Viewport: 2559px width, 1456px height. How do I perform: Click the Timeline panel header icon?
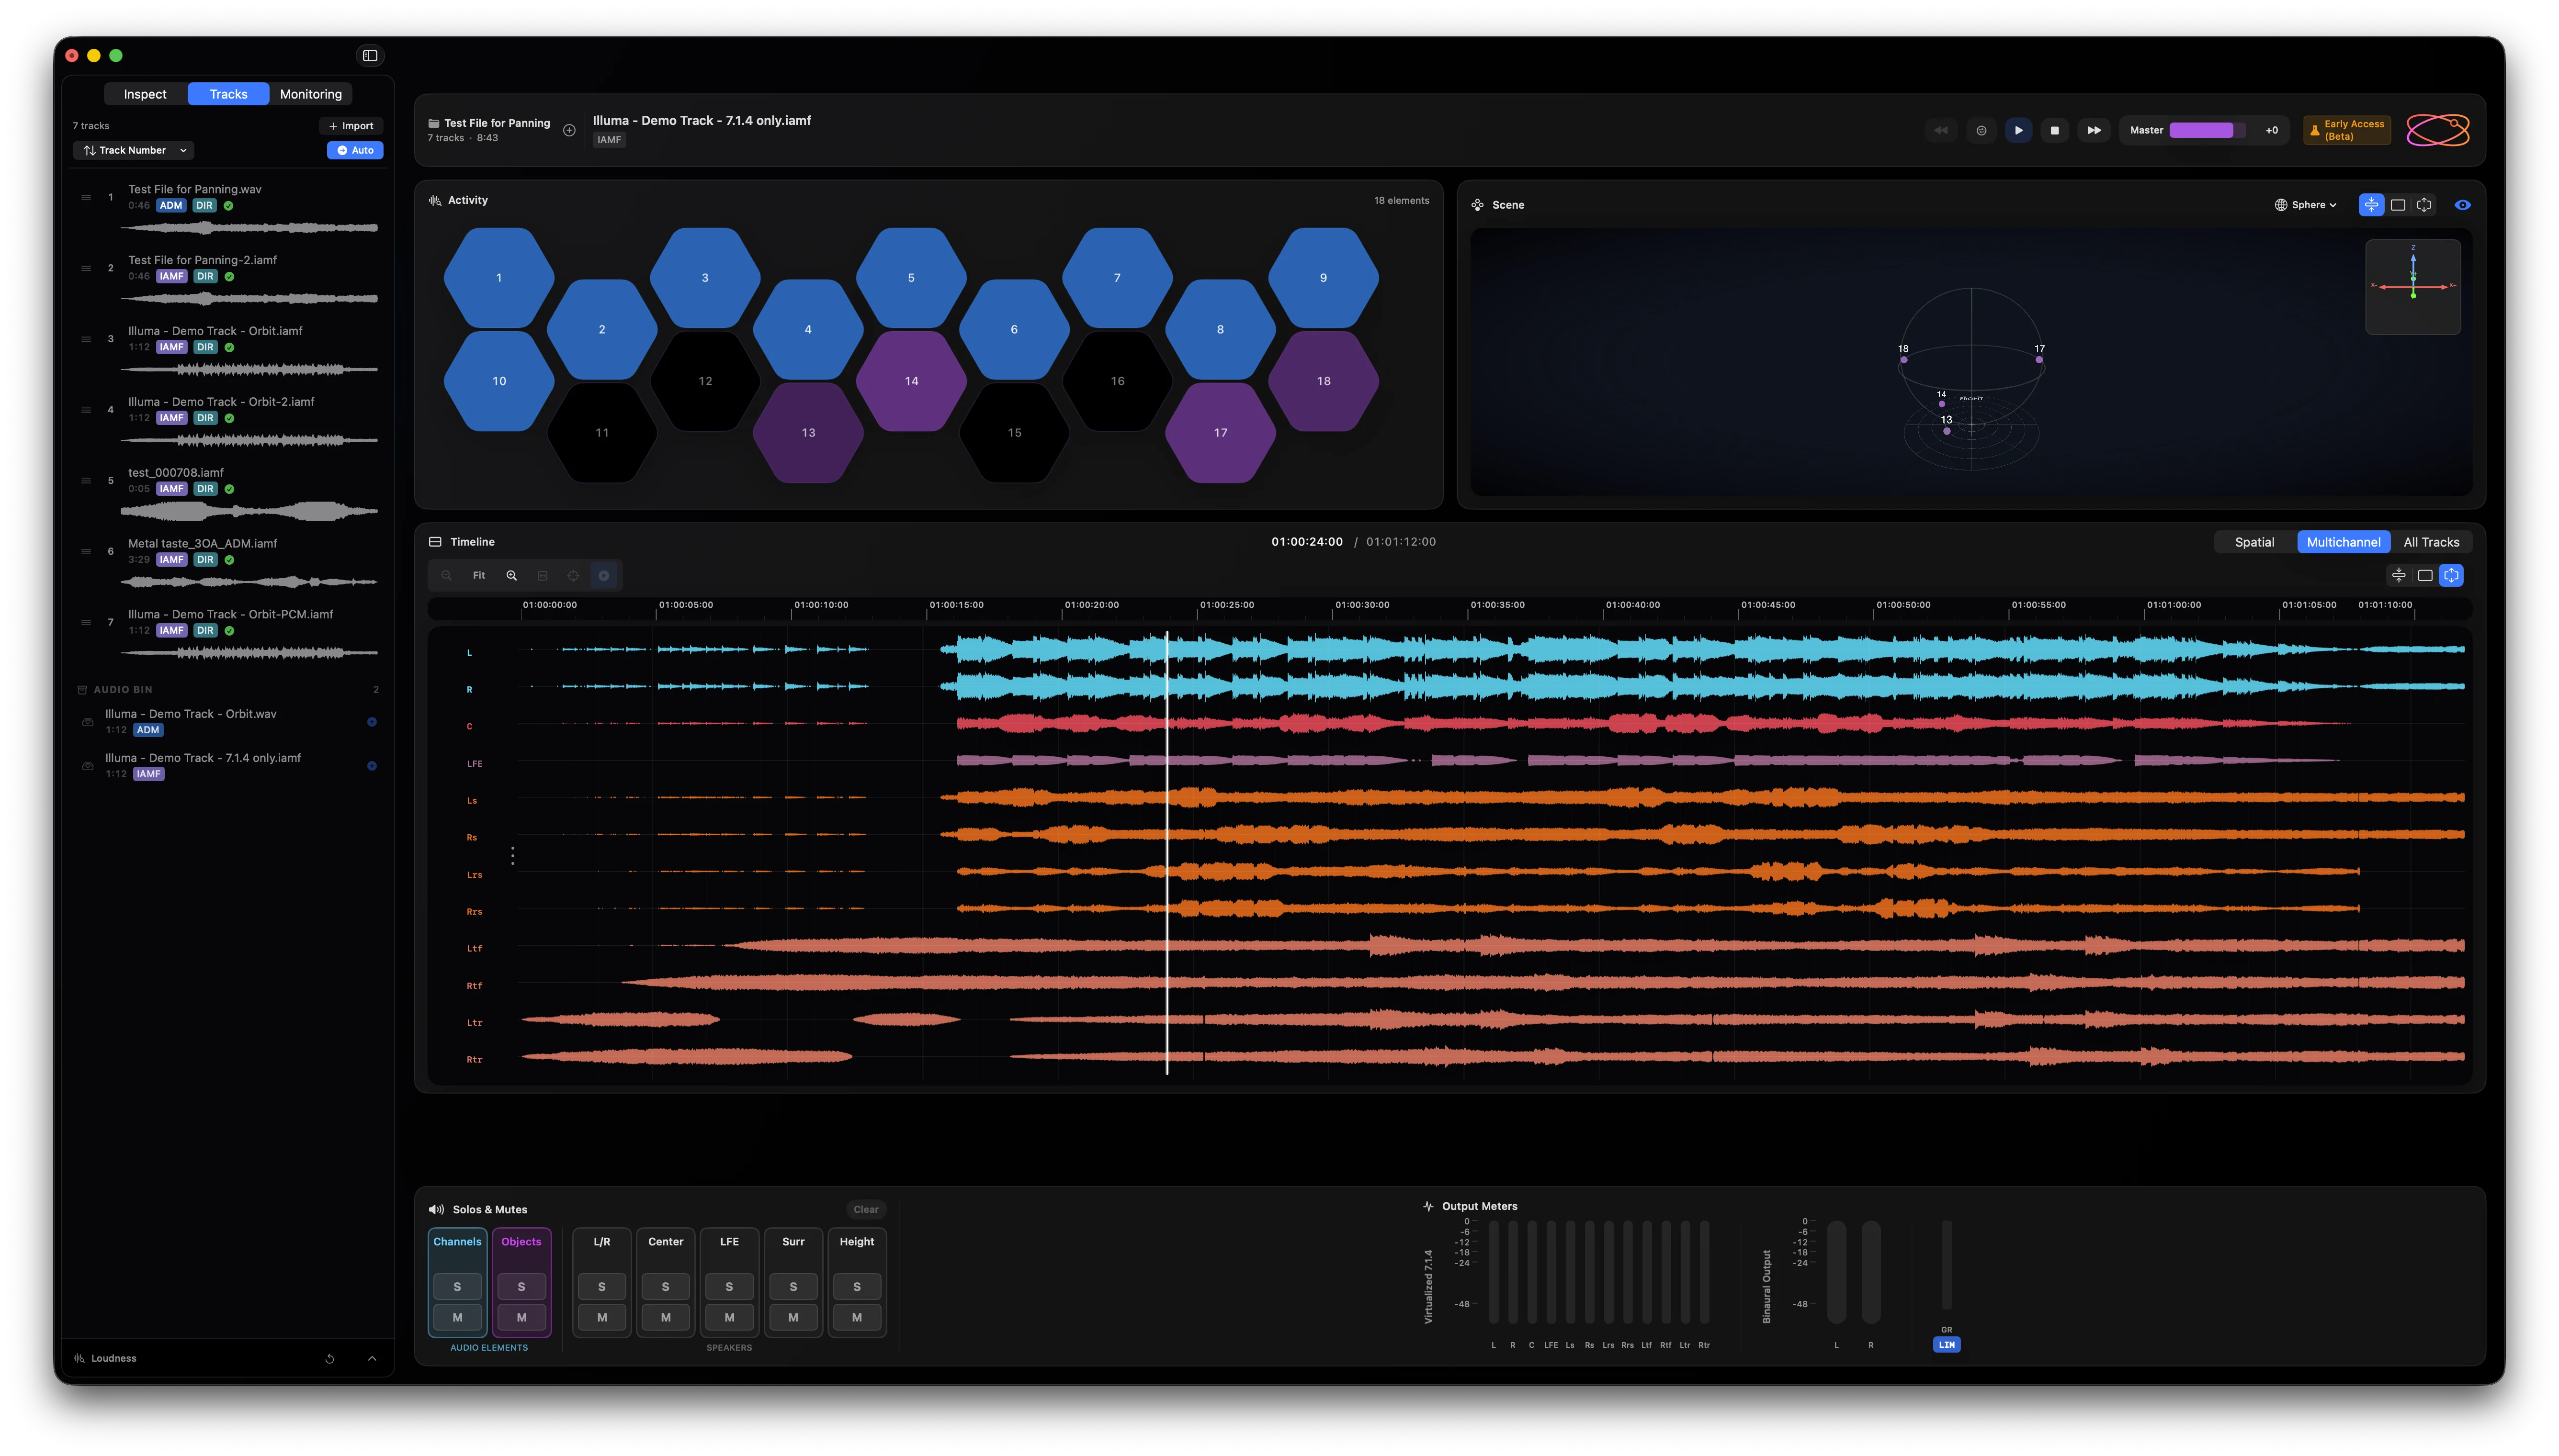[435, 542]
